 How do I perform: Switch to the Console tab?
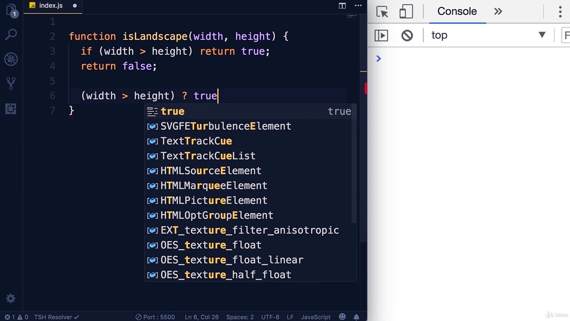point(457,12)
